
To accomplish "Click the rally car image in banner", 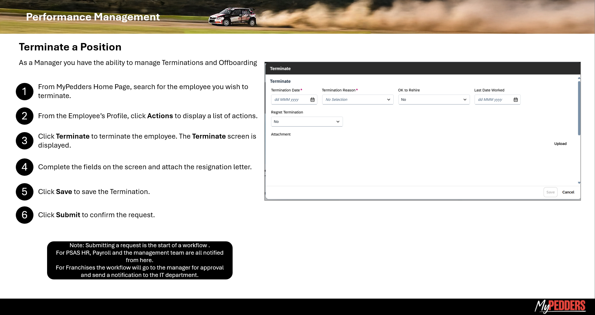I will pyautogui.click(x=233, y=17).
